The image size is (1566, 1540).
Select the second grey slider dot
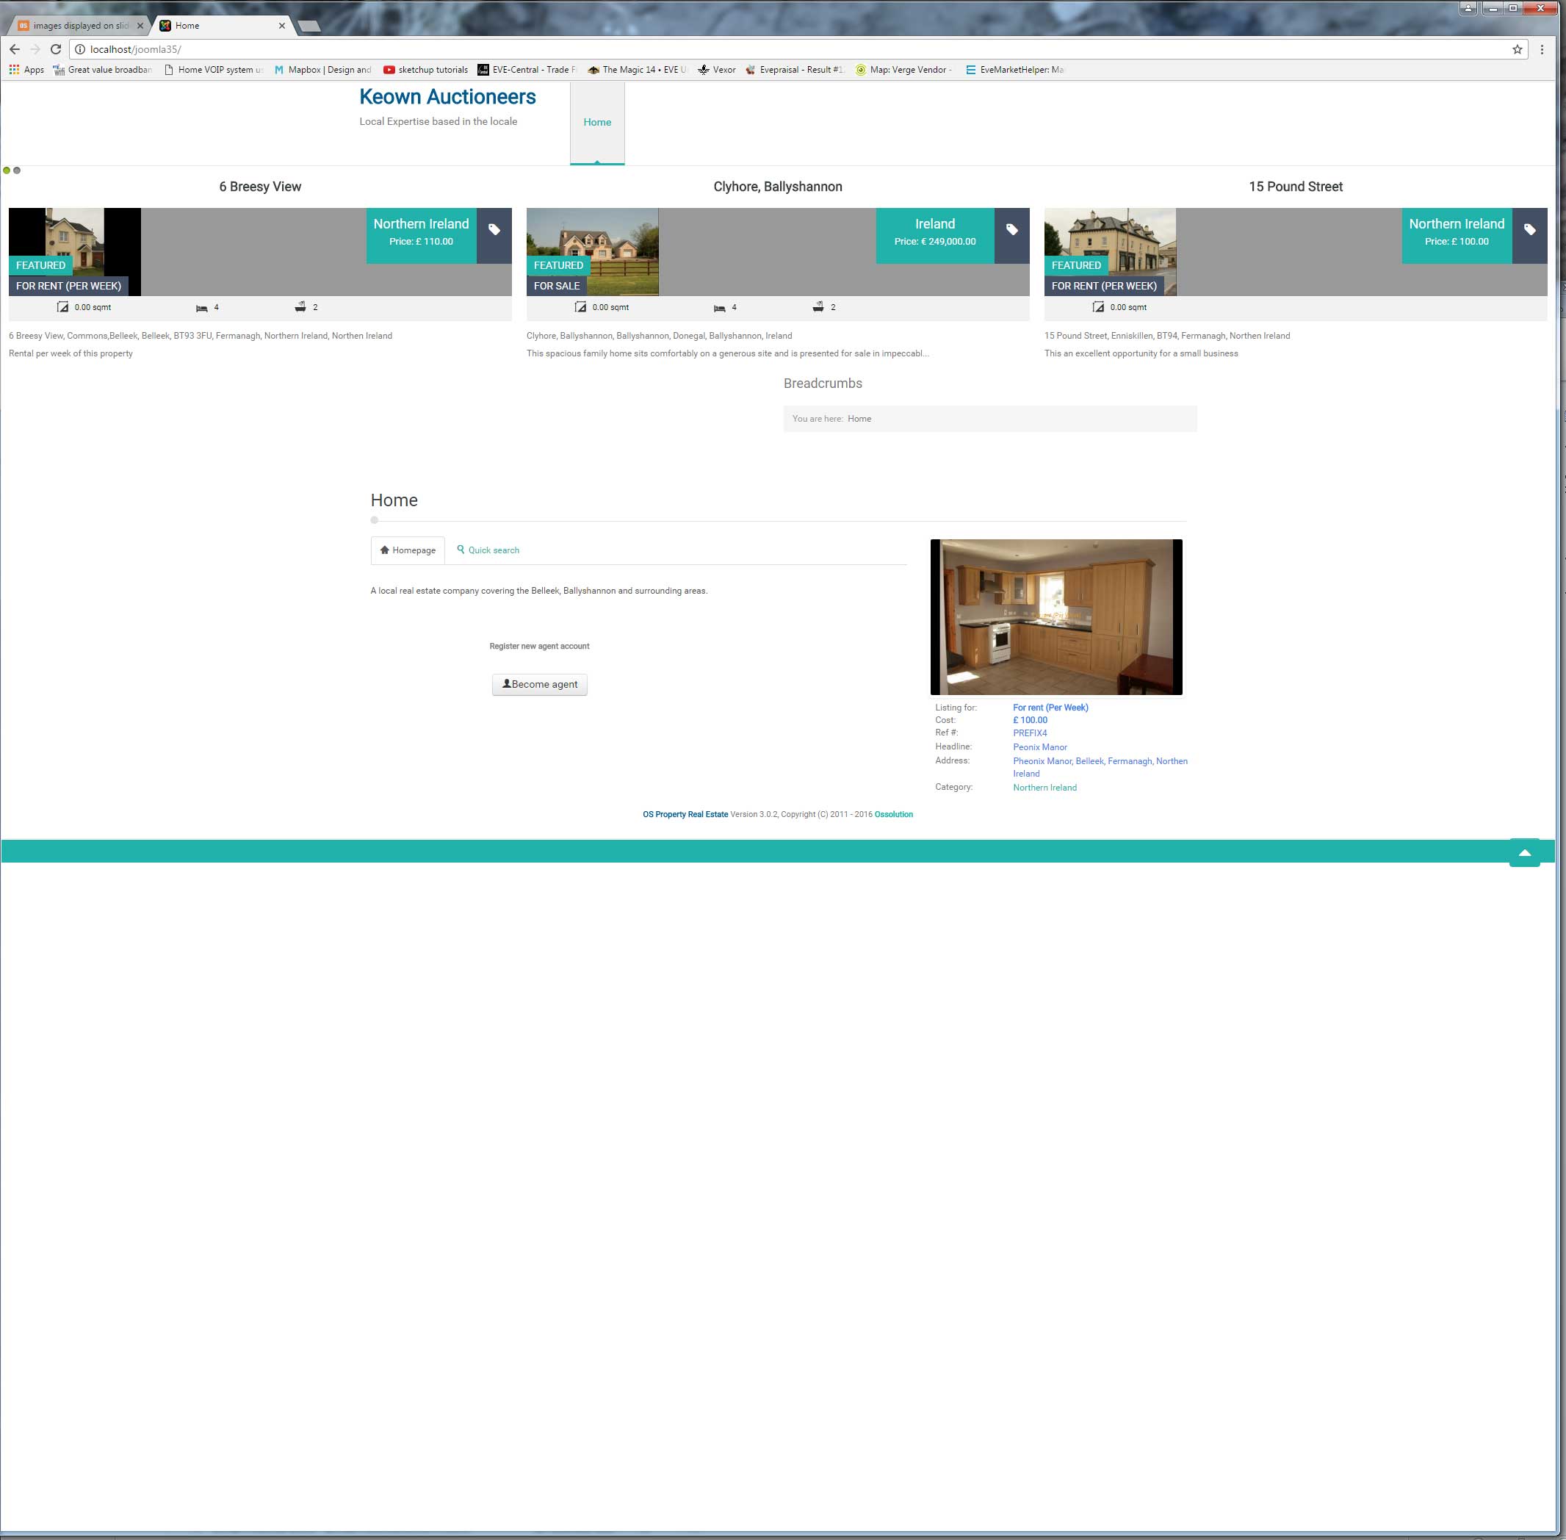(x=17, y=170)
